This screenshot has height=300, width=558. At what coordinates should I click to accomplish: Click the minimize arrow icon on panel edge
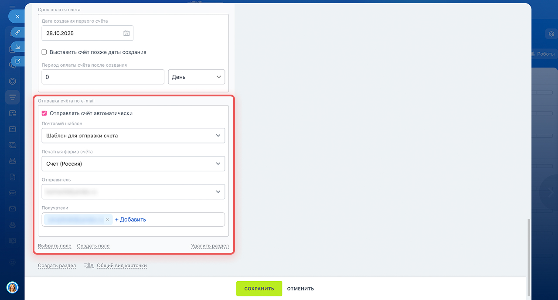click(x=18, y=47)
